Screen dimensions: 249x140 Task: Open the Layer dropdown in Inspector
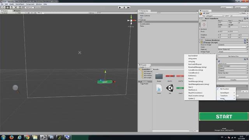click(x=239, y=16)
